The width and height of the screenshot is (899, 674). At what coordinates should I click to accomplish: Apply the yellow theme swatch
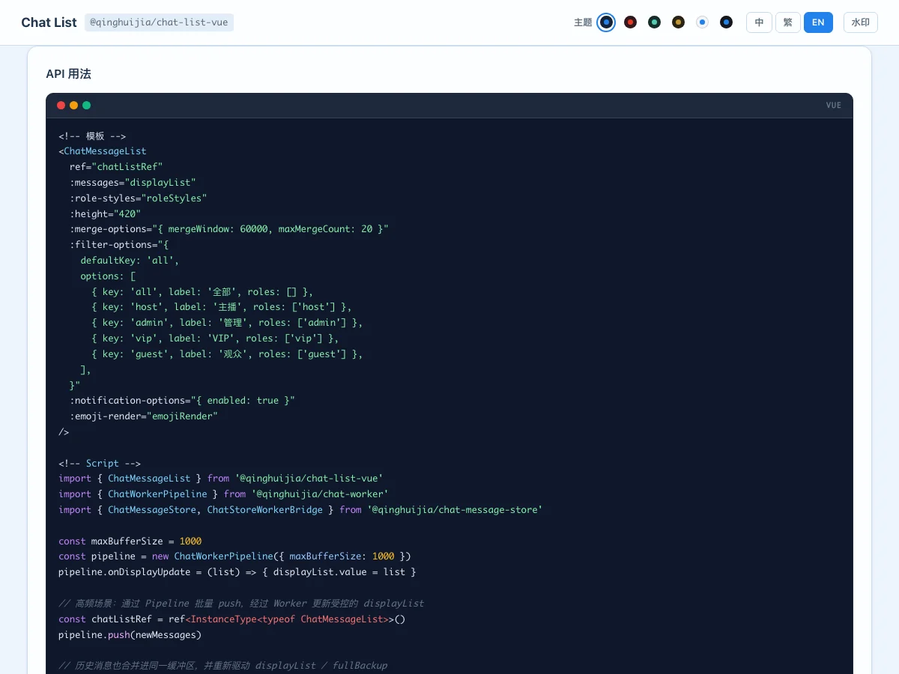tap(679, 22)
